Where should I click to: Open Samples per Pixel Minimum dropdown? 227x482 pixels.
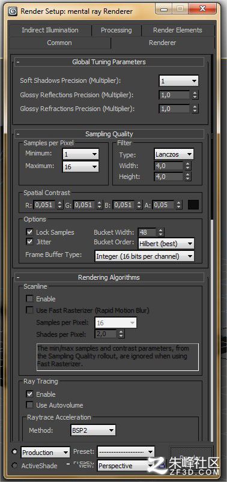pyautogui.click(x=80, y=154)
